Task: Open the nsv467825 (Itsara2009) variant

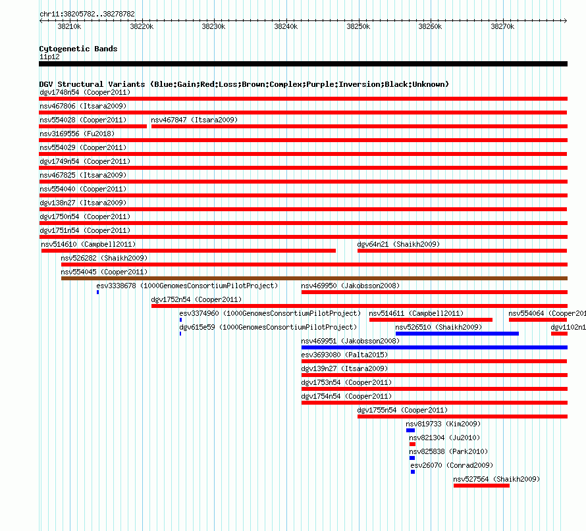Action: (83, 175)
